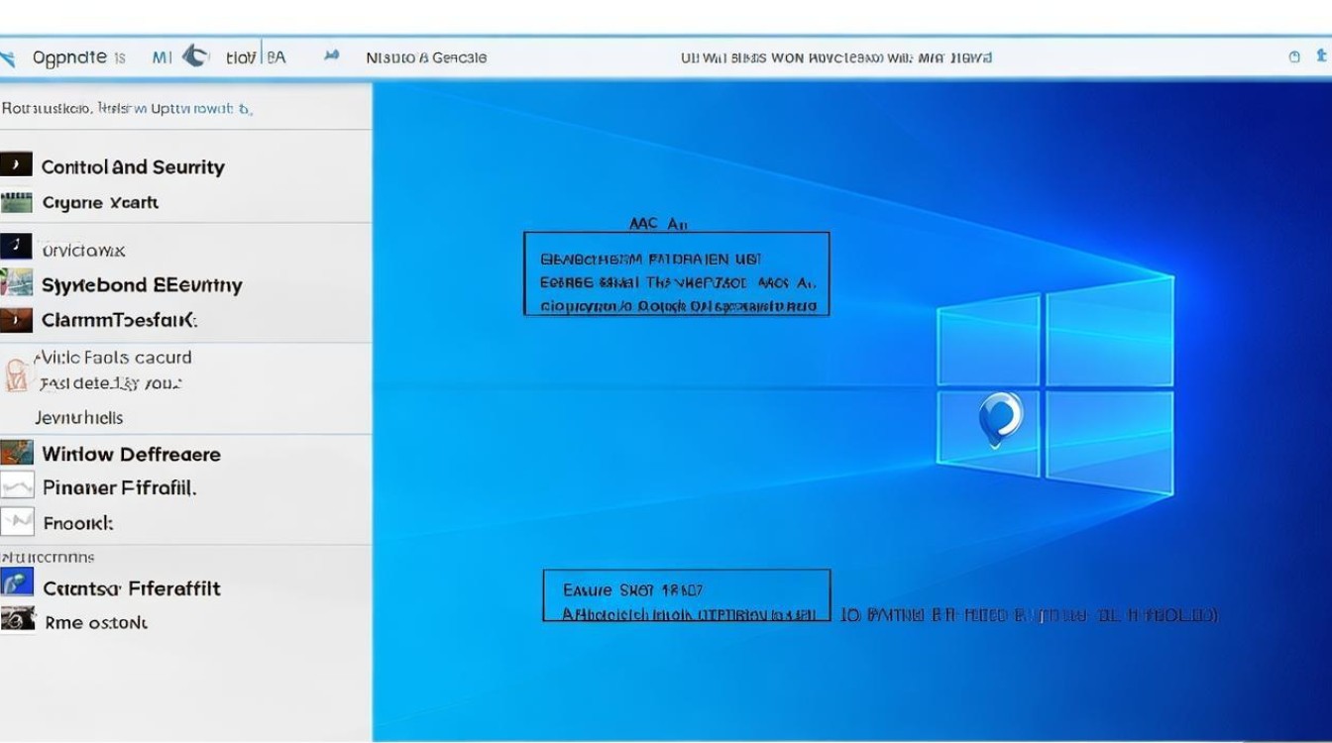Click the green icon beside "Crypne Xcarlt"
Image resolution: width=1332 pixels, height=743 pixels.
[16, 203]
